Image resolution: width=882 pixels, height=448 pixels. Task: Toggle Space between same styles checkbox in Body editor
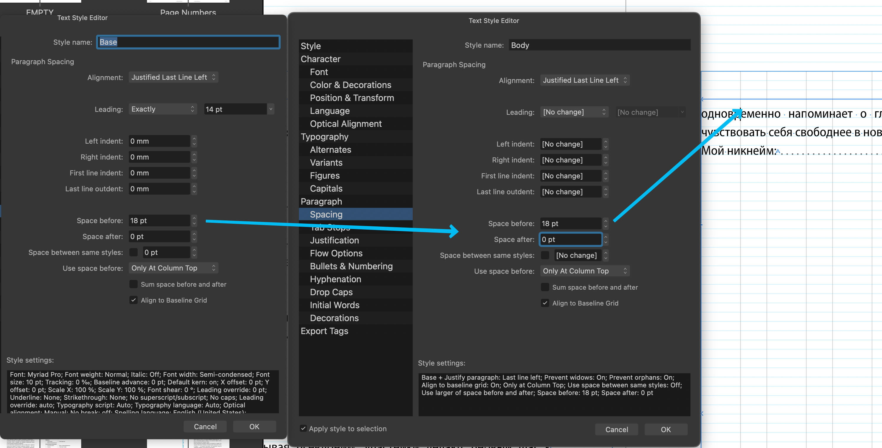point(545,255)
